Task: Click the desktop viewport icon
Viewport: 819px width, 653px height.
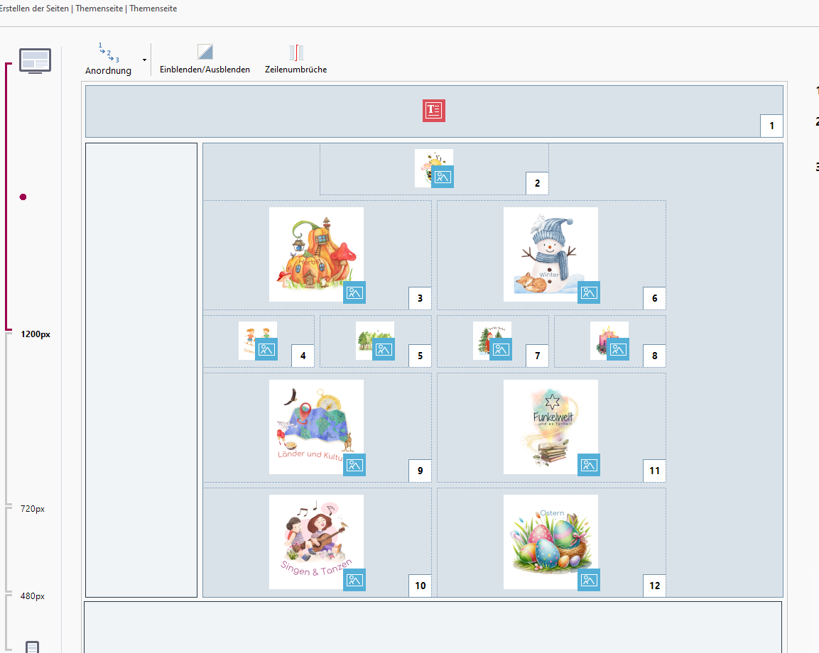Action: click(35, 61)
